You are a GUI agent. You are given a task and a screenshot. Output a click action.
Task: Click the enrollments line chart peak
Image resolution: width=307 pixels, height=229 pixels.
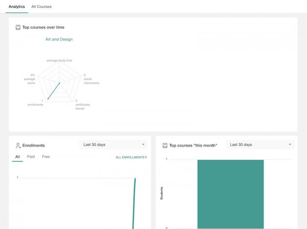pyautogui.click(x=135, y=178)
